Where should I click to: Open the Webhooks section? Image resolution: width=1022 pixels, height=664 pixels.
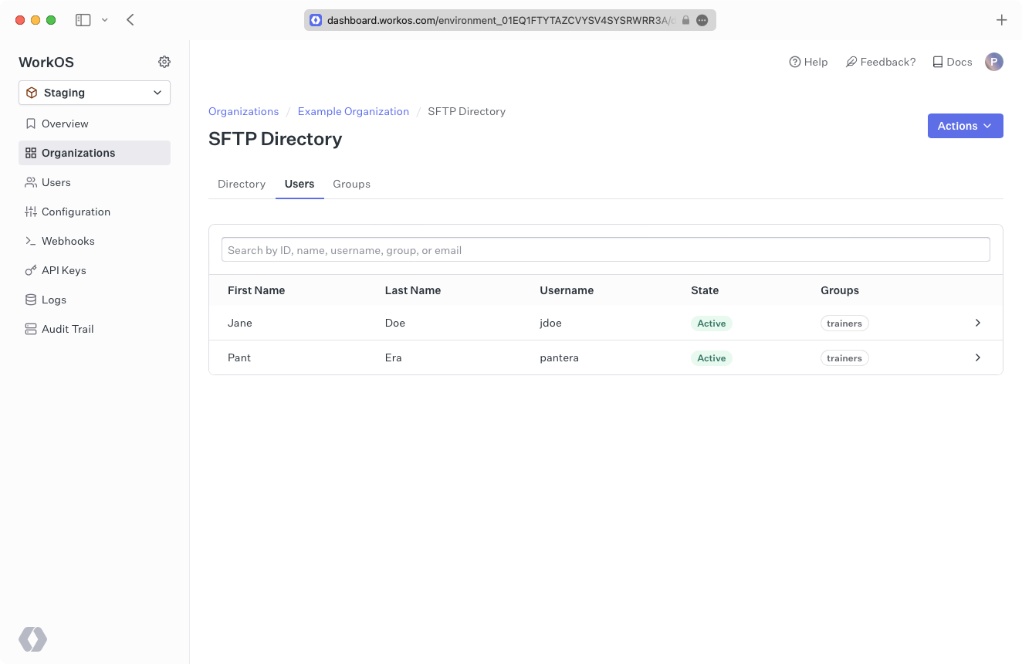click(69, 241)
